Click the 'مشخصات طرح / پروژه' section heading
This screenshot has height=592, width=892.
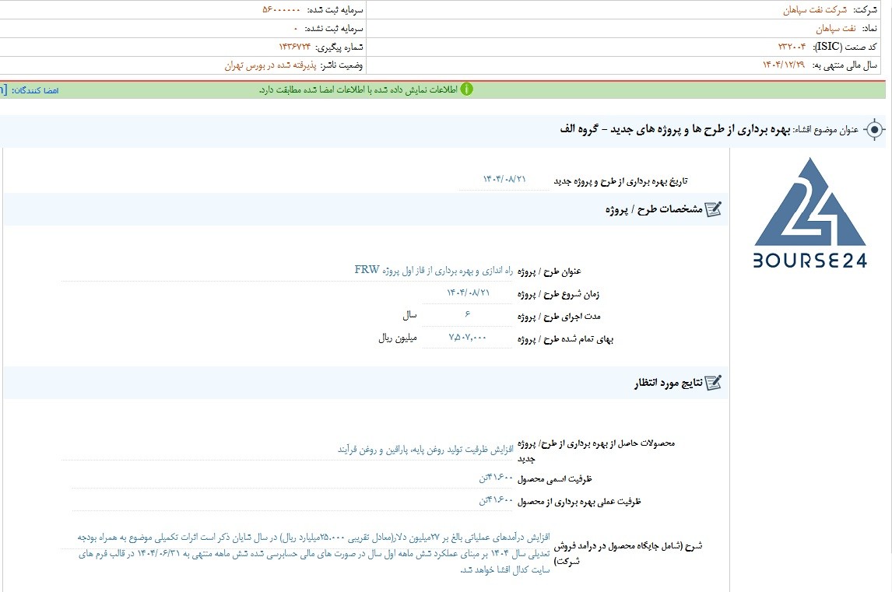[x=654, y=209]
